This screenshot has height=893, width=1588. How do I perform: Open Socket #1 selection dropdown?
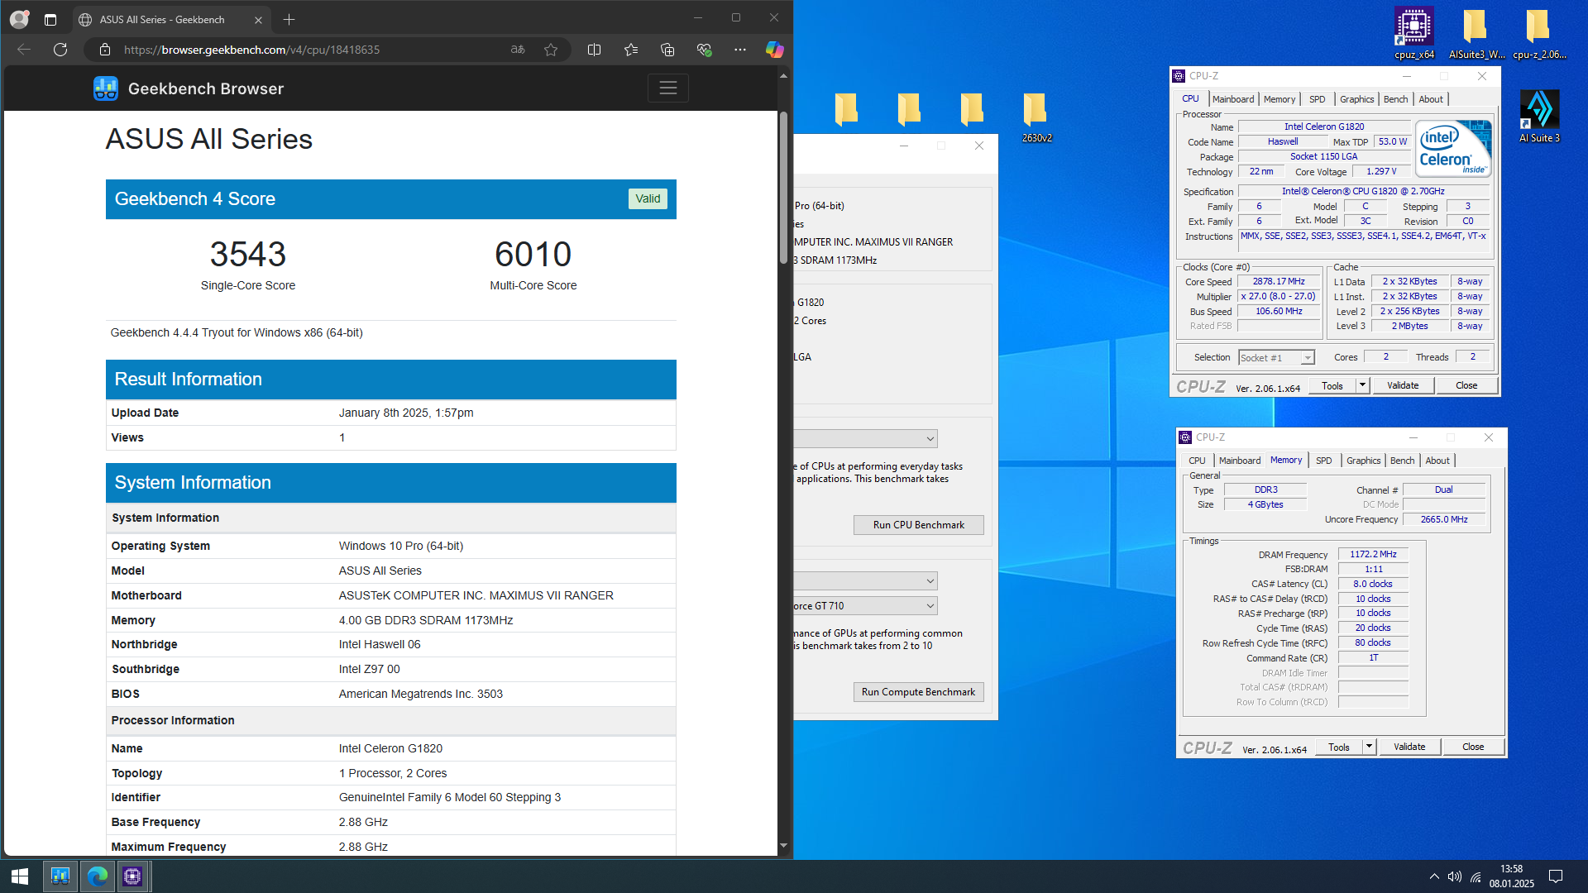pos(1276,358)
